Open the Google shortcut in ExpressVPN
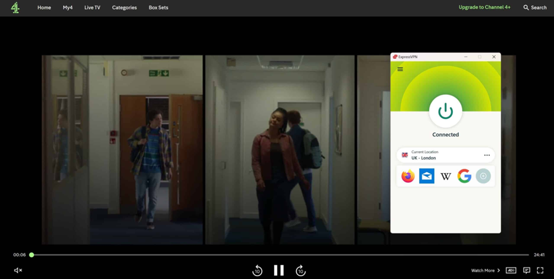This screenshot has width=554, height=279. [464, 176]
